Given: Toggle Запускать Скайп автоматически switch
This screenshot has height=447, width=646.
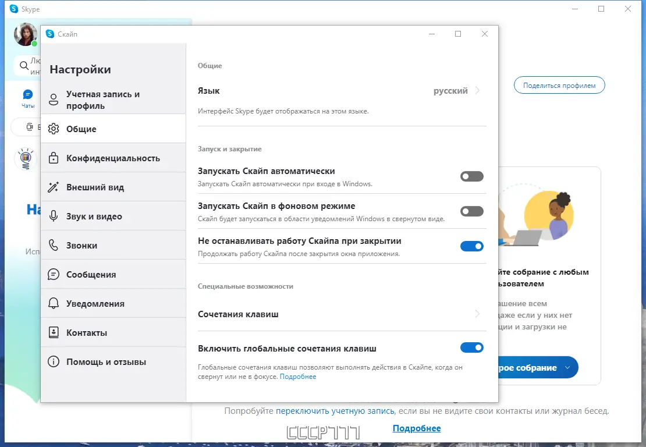Looking at the screenshot, I should pyautogui.click(x=472, y=176).
